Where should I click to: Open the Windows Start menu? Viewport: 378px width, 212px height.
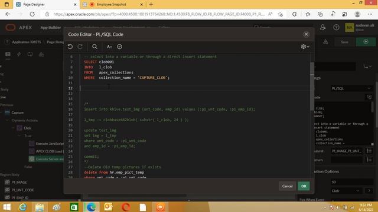(6, 207)
